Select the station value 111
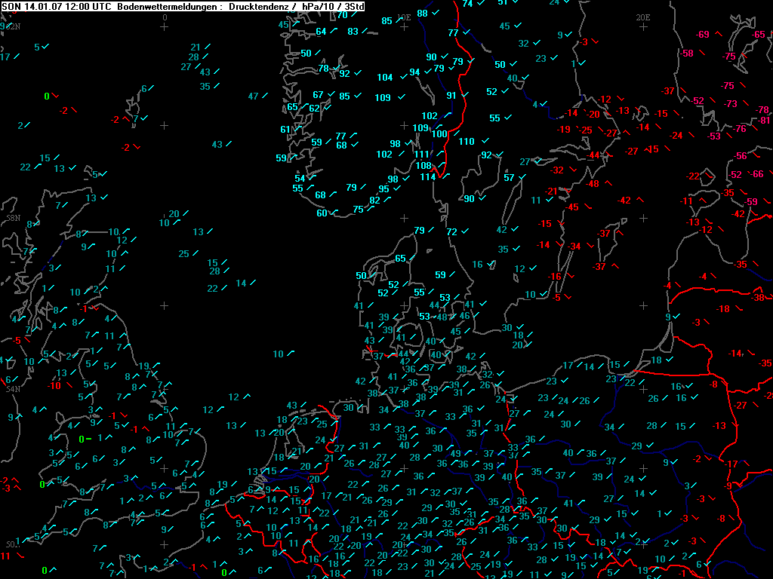Screen dimensions: 773x579 pyautogui.click(x=422, y=155)
